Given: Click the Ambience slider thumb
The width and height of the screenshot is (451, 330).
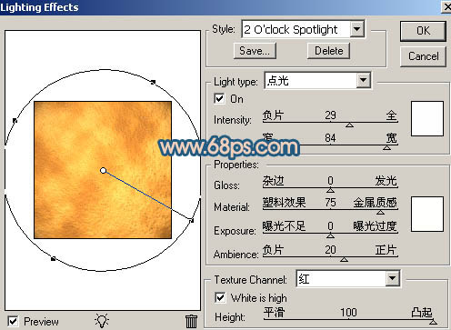Looking at the screenshot, I should pyautogui.click(x=344, y=259).
